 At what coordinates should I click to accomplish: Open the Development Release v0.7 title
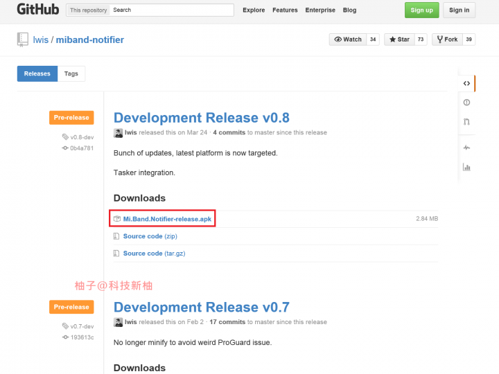click(x=202, y=308)
